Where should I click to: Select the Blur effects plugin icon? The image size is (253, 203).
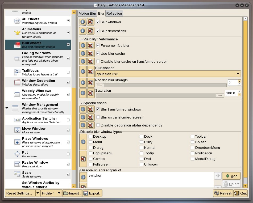click(x=17, y=45)
